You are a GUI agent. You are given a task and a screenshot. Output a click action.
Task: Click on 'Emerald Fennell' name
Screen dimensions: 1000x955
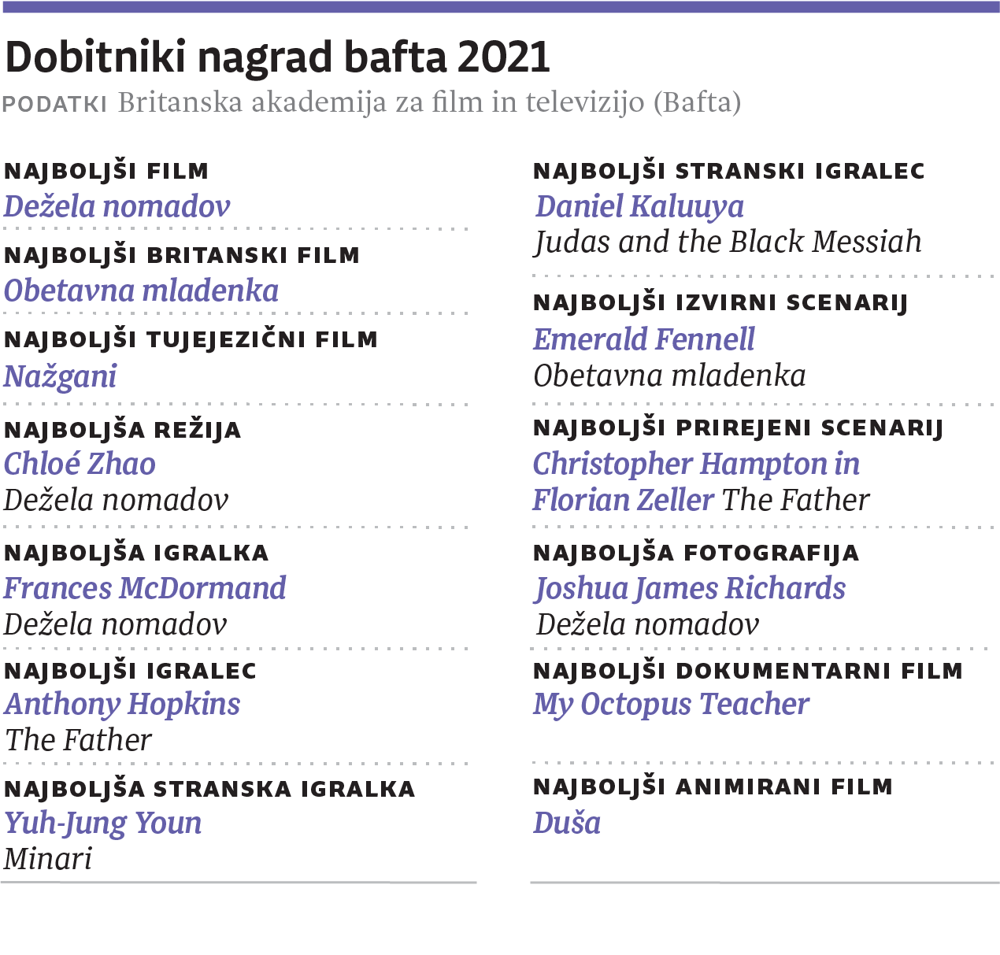click(x=643, y=339)
